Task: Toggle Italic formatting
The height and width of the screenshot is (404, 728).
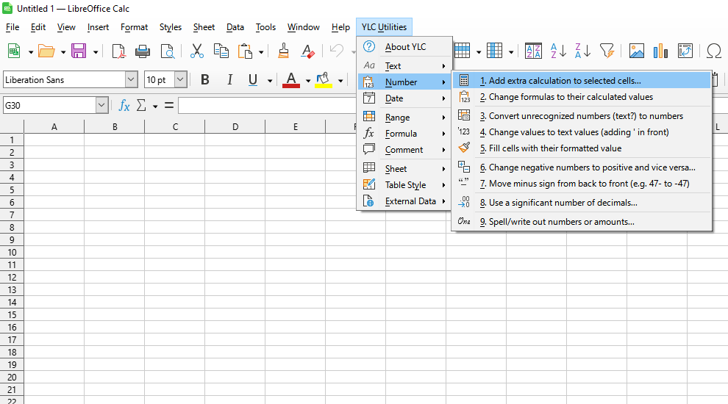Action: pyautogui.click(x=229, y=80)
